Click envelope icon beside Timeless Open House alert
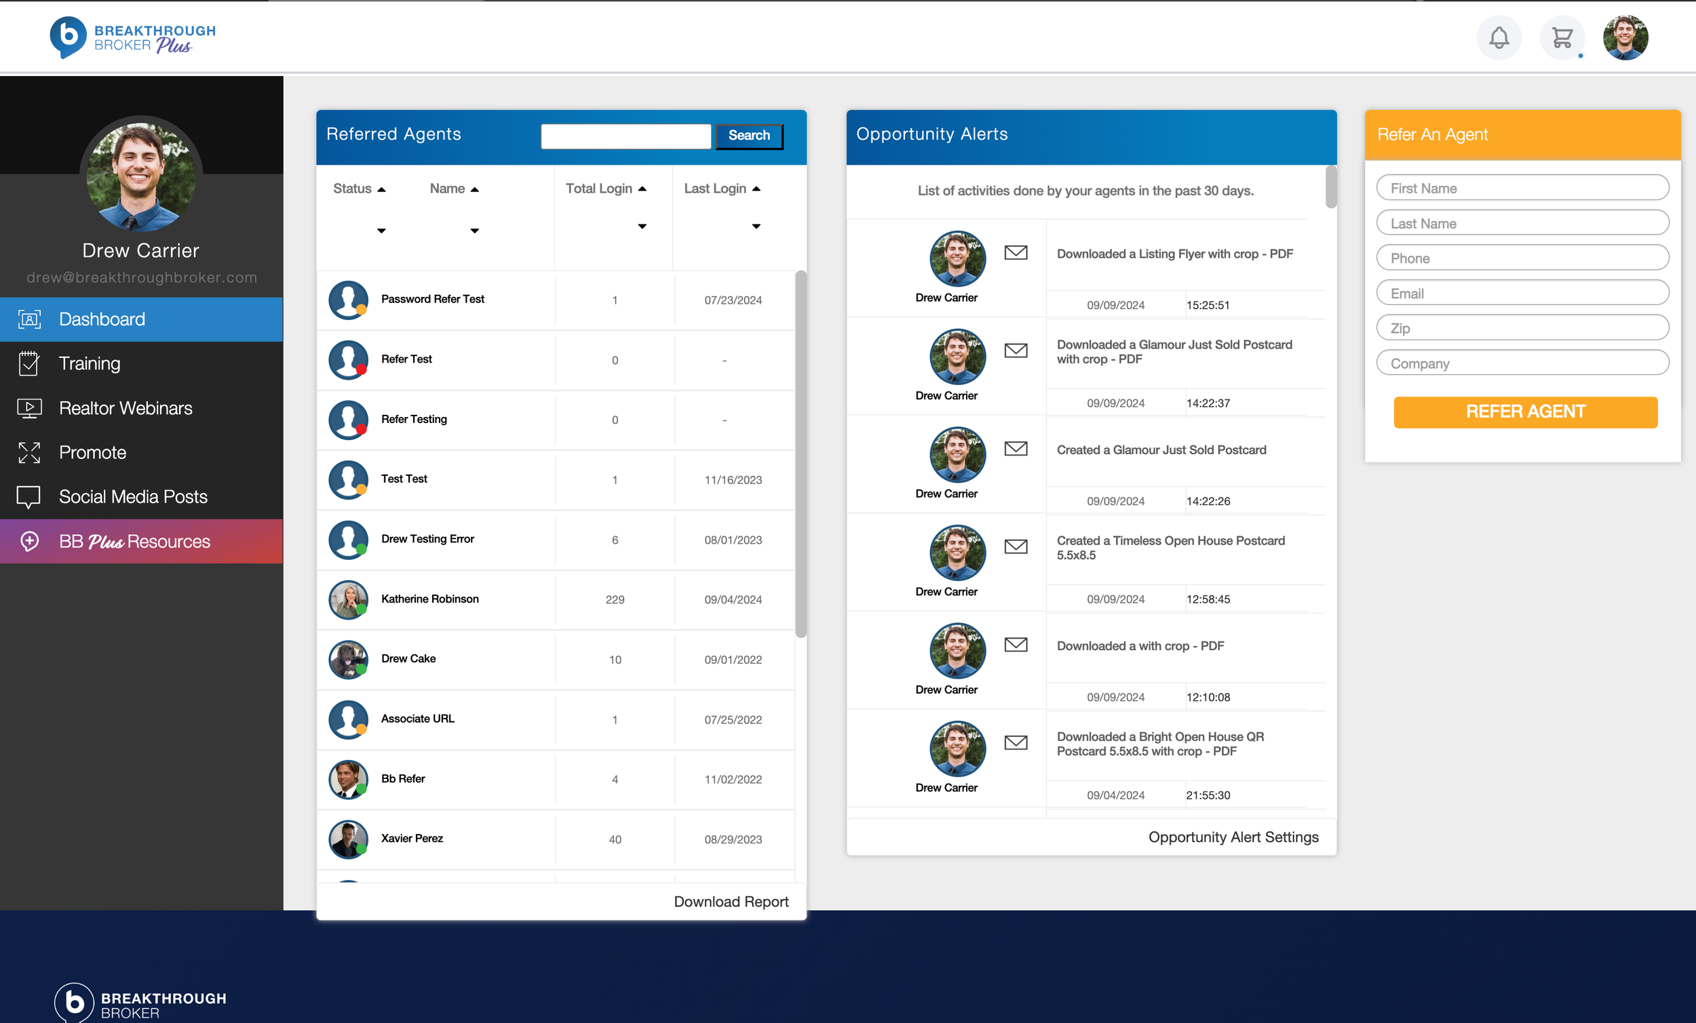 (1016, 546)
